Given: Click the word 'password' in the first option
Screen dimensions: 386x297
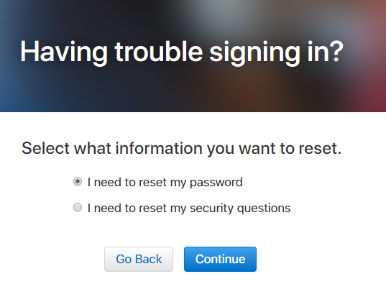Looking at the screenshot, I should coord(216,183).
